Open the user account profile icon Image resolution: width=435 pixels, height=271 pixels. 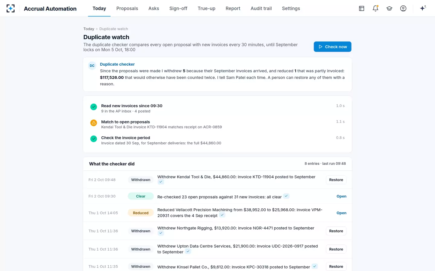click(403, 8)
